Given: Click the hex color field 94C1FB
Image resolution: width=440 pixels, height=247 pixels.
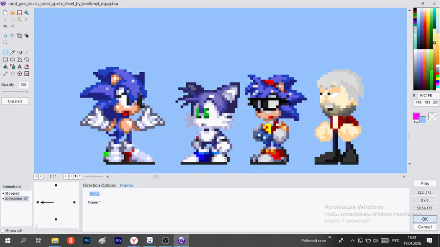Looking at the screenshot, I should [x=428, y=96].
